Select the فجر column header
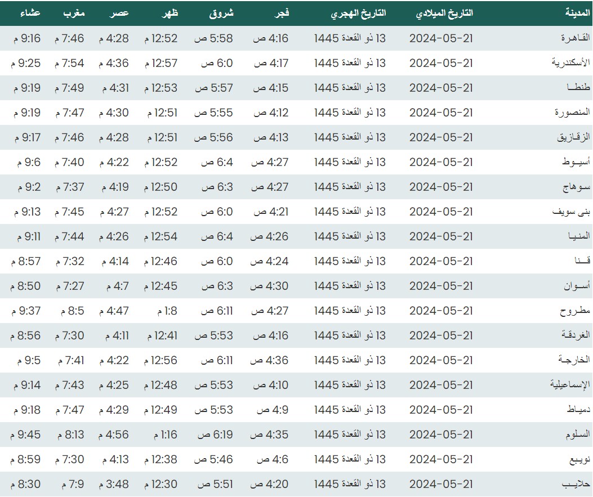593x497 pixels. point(280,13)
